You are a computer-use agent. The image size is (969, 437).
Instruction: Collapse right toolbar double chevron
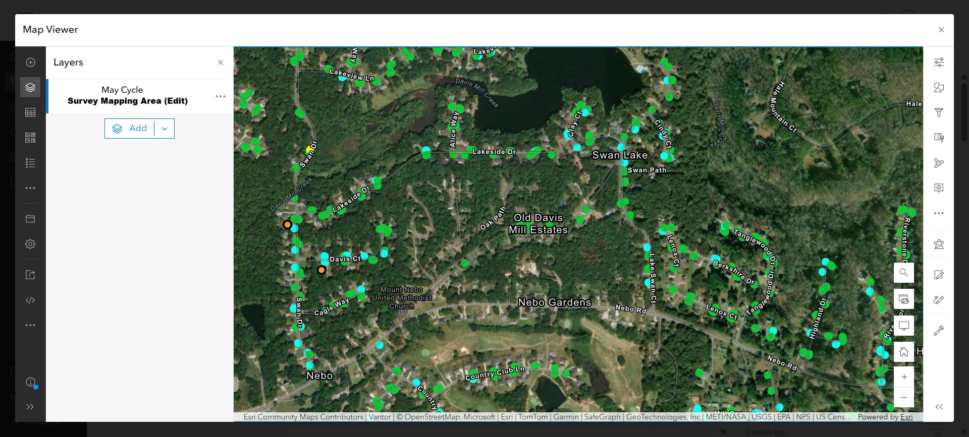pyautogui.click(x=939, y=407)
